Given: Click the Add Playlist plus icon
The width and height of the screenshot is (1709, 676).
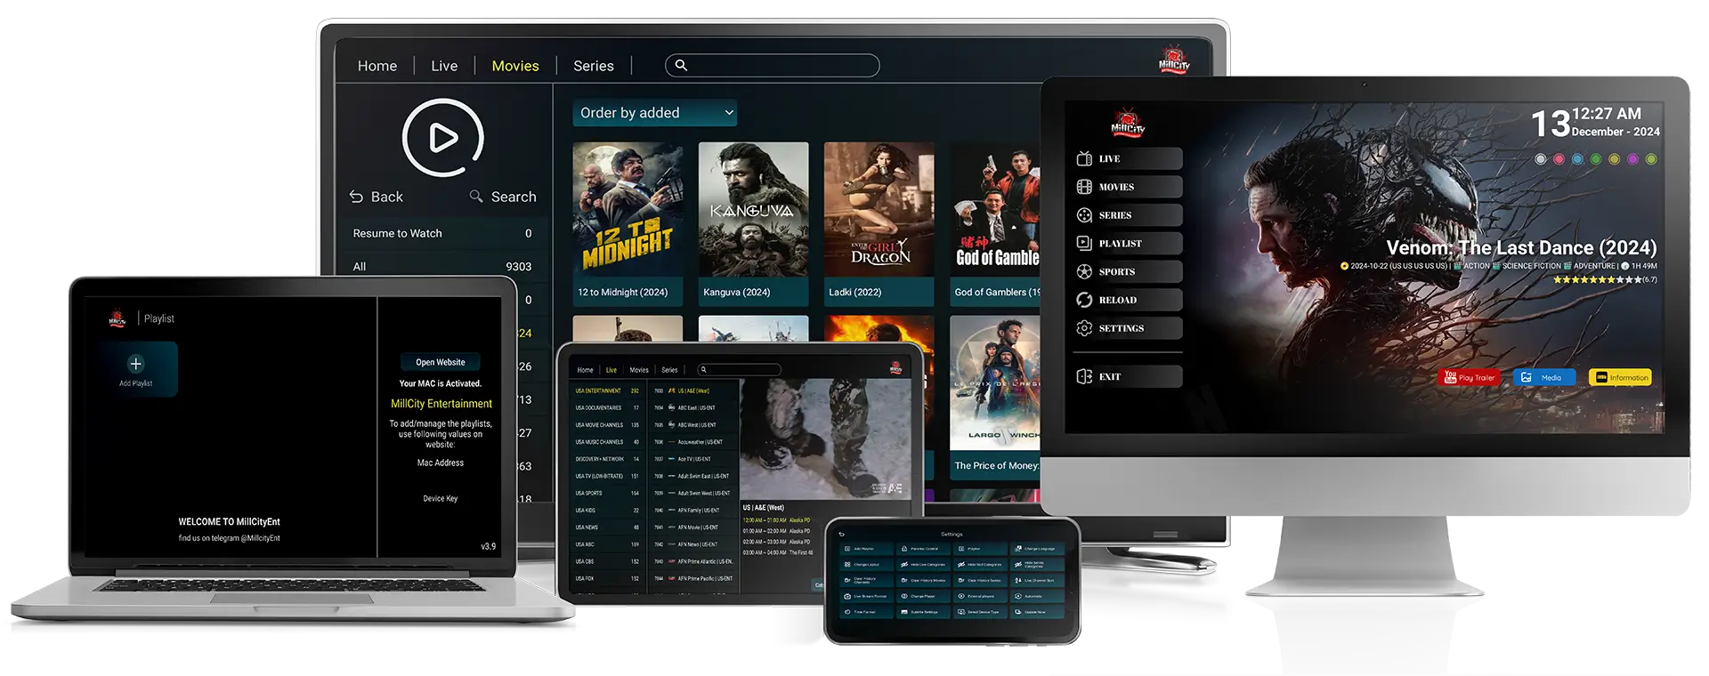Looking at the screenshot, I should 136,364.
